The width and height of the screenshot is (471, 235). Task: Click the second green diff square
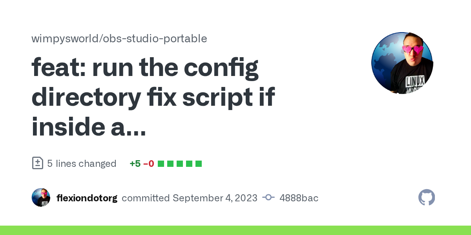point(170,164)
